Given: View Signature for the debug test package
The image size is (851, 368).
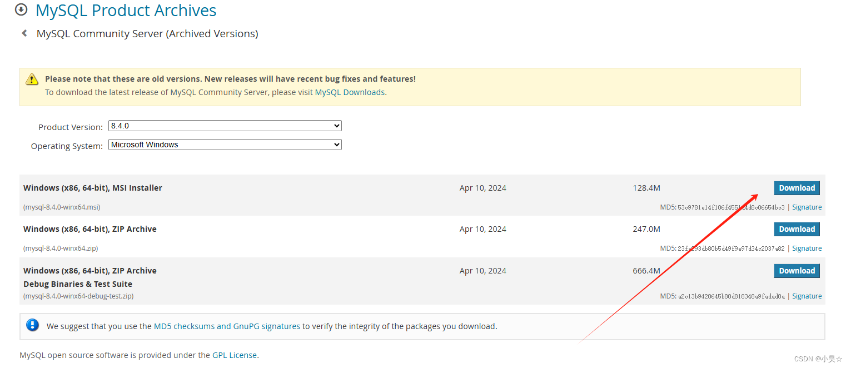Looking at the screenshot, I should click(807, 296).
